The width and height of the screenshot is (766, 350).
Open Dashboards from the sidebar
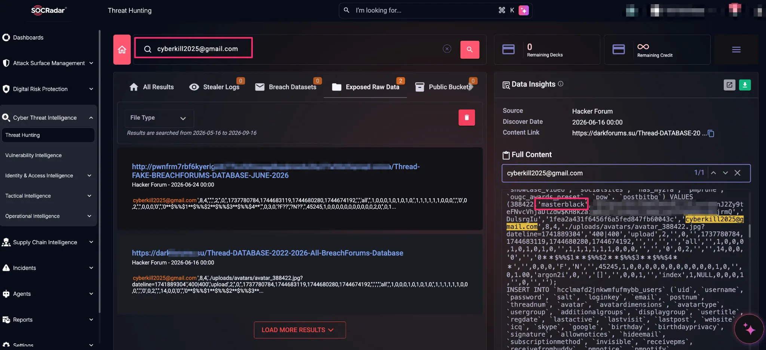point(28,37)
